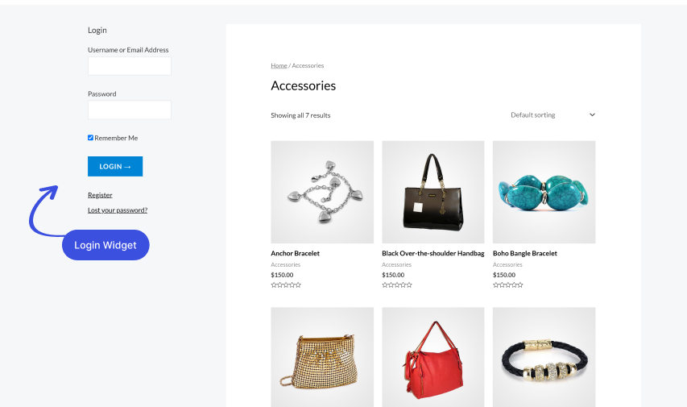687x407 pixels.
Task: Focus the Username or Email Address field
Action: [129, 66]
